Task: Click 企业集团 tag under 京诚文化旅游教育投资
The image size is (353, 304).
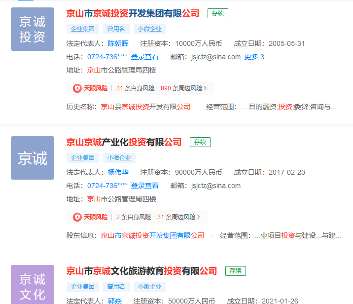Action: pyautogui.click(x=83, y=287)
